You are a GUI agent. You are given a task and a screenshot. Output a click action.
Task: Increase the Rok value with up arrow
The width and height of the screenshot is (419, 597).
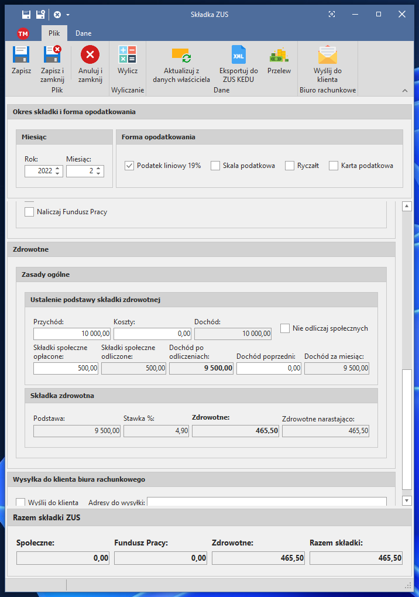coord(57,168)
